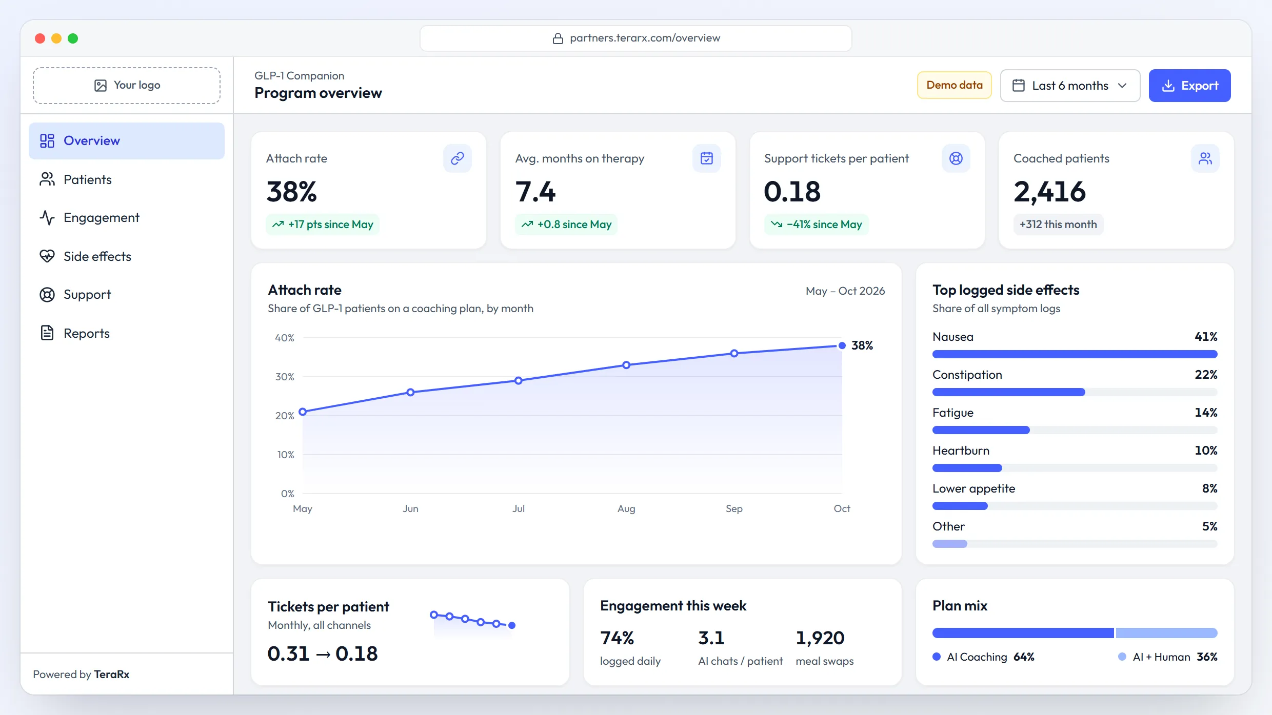Click the 1,920 meal swaps value
This screenshot has width=1272, height=715.
point(820,638)
